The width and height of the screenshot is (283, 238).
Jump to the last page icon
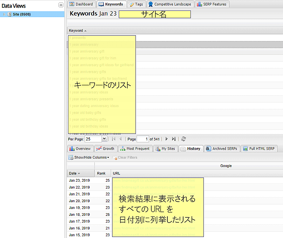click(x=174, y=139)
